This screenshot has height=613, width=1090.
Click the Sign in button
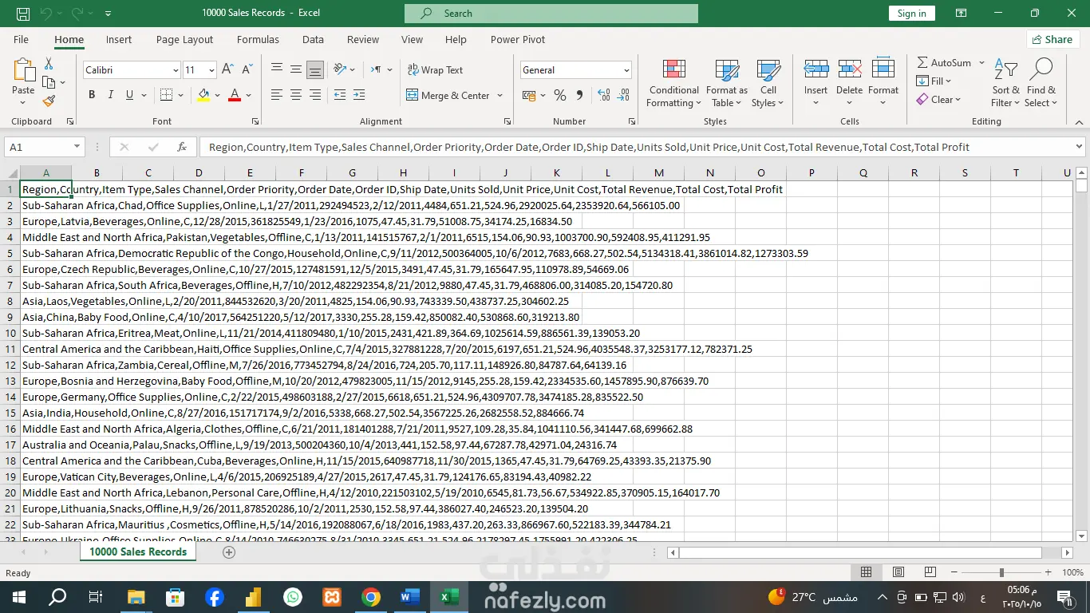tap(911, 14)
